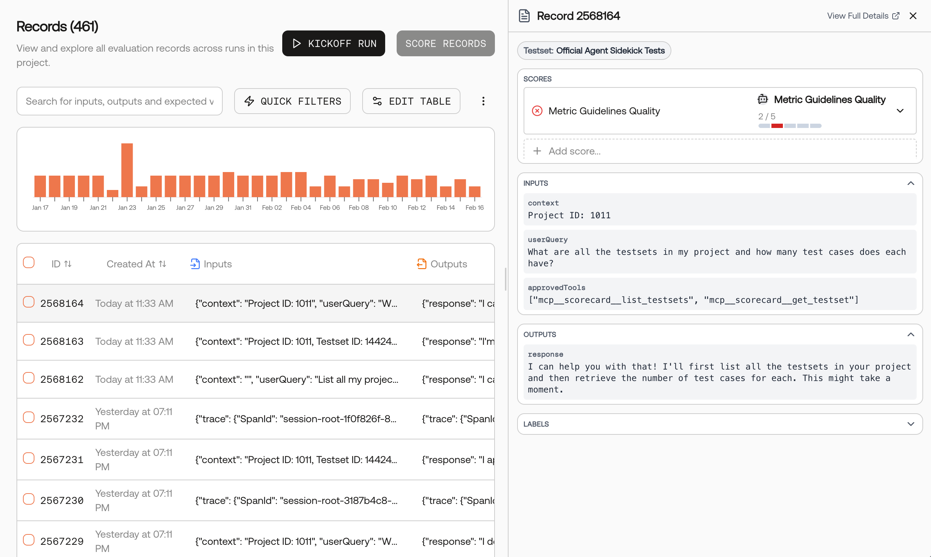Toggle the select-all records checkbox

[x=29, y=262]
